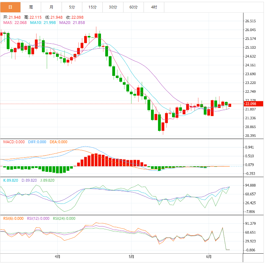Click the 20.865 price axis value
The width and height of the screenshot is (266, 266).
pyautogui.click(x=251, y=127)
